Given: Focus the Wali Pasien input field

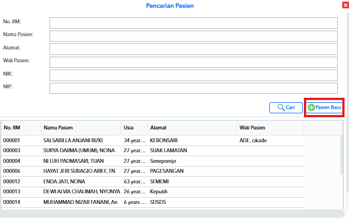Looking at the screenshot, I should point(193,62).
